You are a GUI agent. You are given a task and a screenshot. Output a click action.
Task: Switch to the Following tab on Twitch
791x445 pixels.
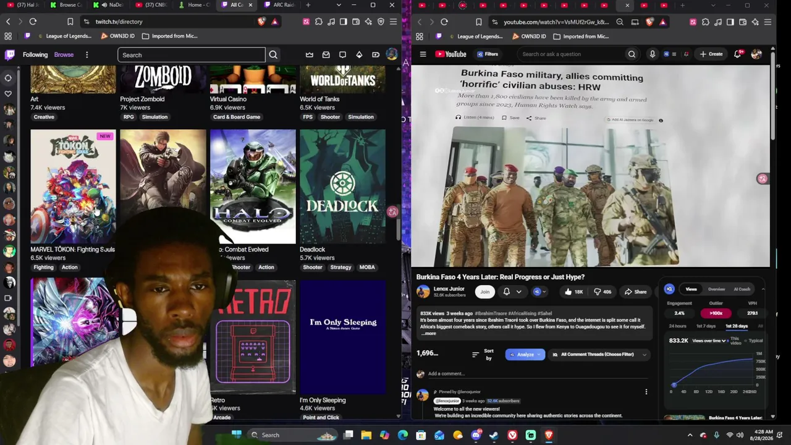pos(35,54)
